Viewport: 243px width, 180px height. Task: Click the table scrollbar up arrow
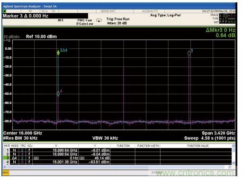(234, 145)
